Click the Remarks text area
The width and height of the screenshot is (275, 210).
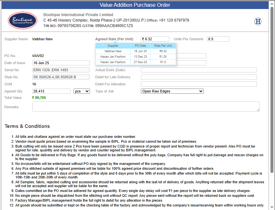146,107
